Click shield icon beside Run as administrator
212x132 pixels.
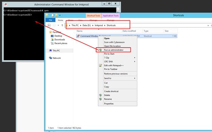click(101, 50)
